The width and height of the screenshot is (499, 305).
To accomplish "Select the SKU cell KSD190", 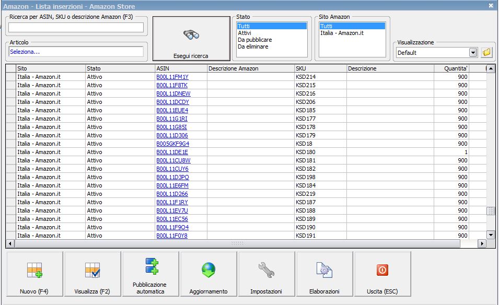I will click(320, 227).
